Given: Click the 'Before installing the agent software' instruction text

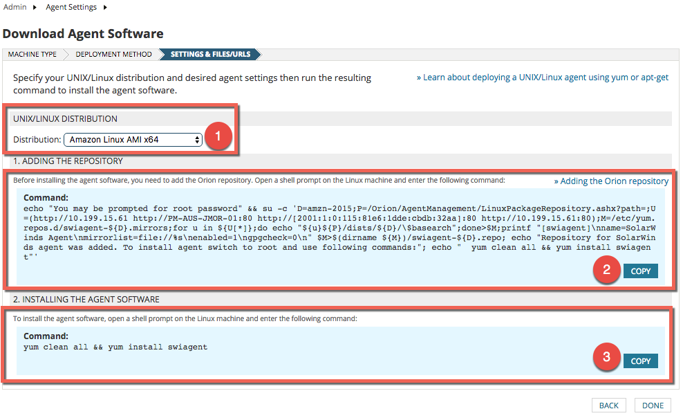Looking at the screenshot, I should coord(259,180).
